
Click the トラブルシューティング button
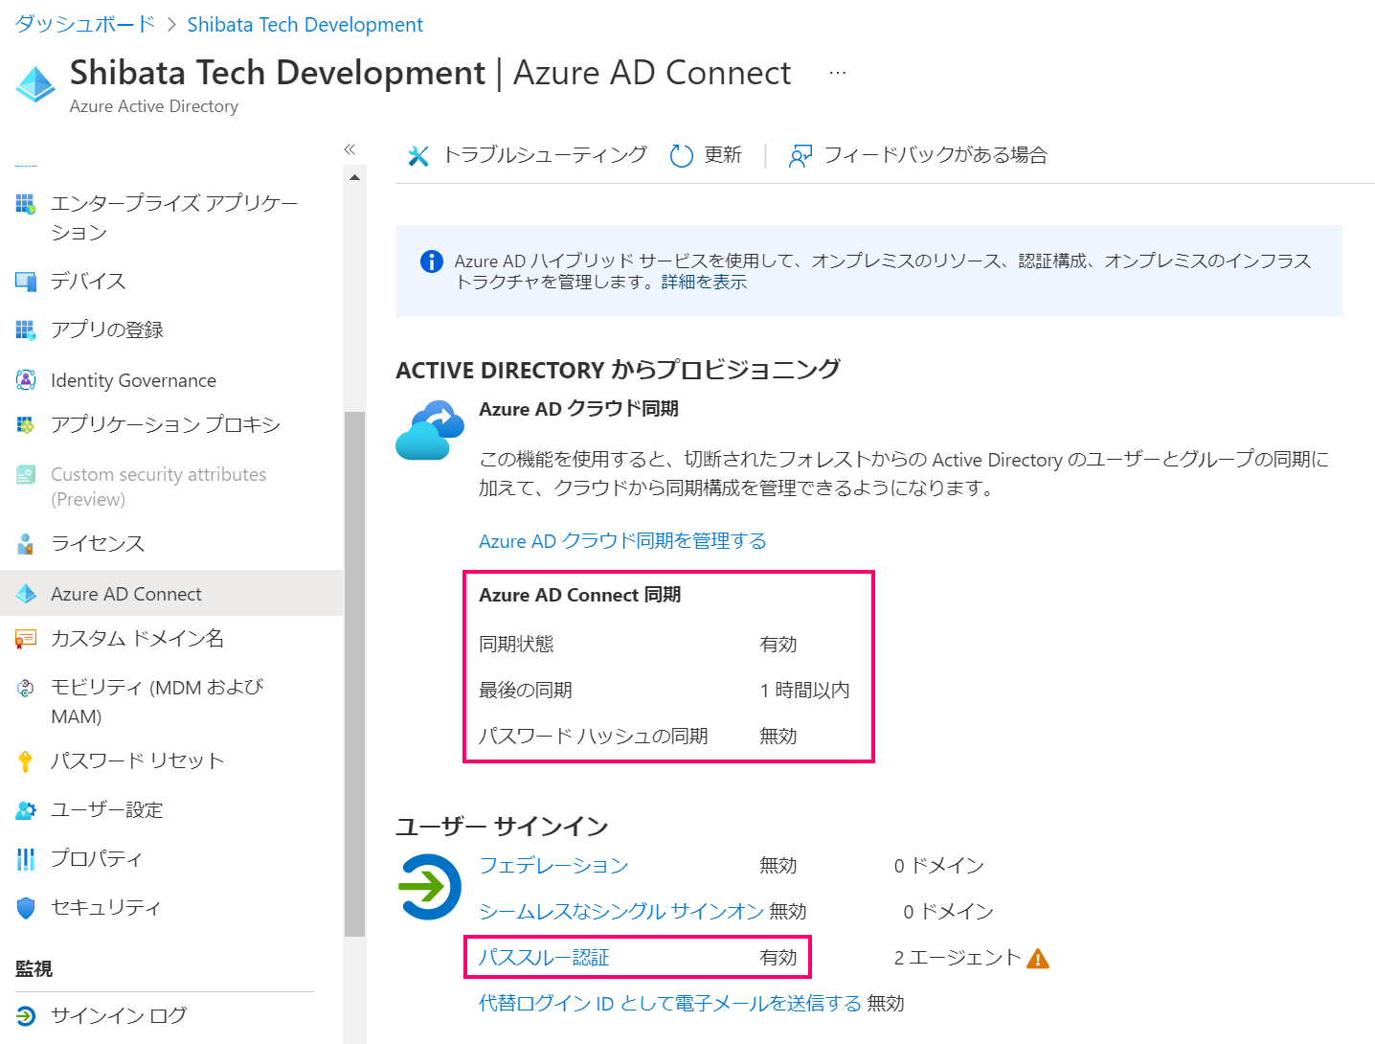tap(528, 155)
